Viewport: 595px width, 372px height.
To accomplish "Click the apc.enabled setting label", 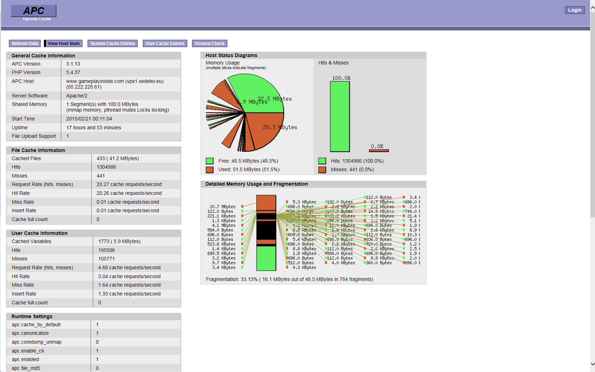I will click(25, 359).
